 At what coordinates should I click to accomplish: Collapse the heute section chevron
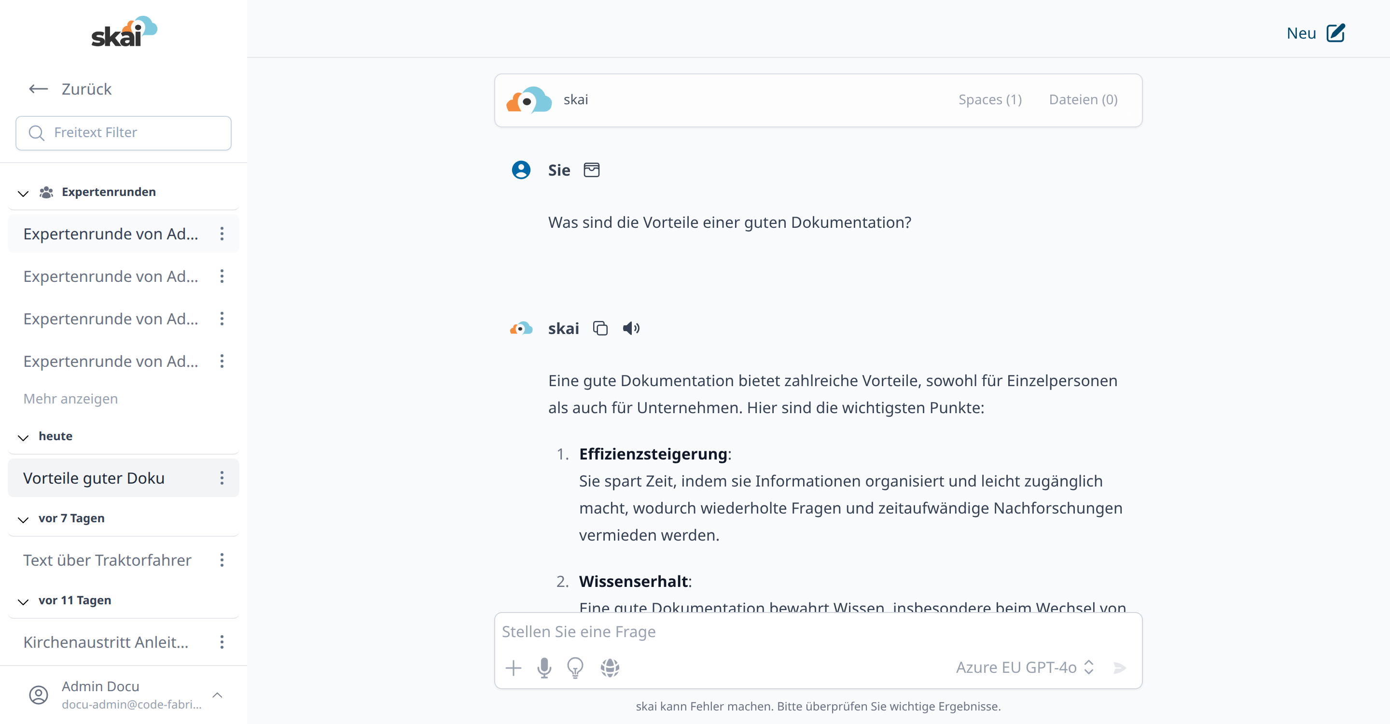tap(23, 437)
